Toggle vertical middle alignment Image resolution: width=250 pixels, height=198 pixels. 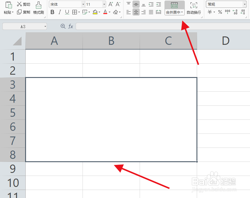[136, 4]
